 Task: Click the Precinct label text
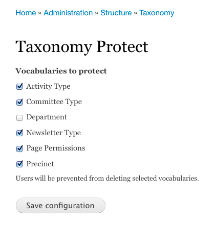[40, 164]
